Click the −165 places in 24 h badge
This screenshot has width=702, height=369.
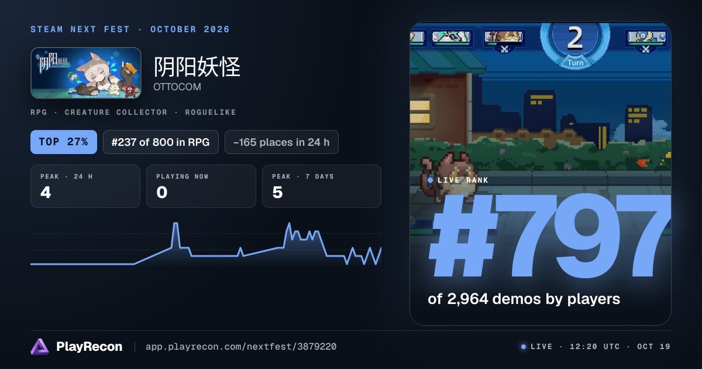281,142
